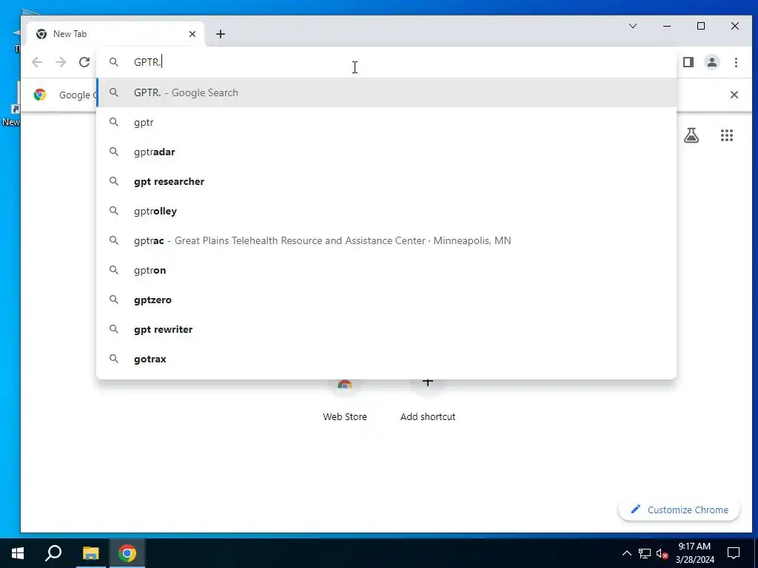The image size is (758, 568).
Task: Click Chrome icon in the taskbar
Action: [x=127, y=553]
